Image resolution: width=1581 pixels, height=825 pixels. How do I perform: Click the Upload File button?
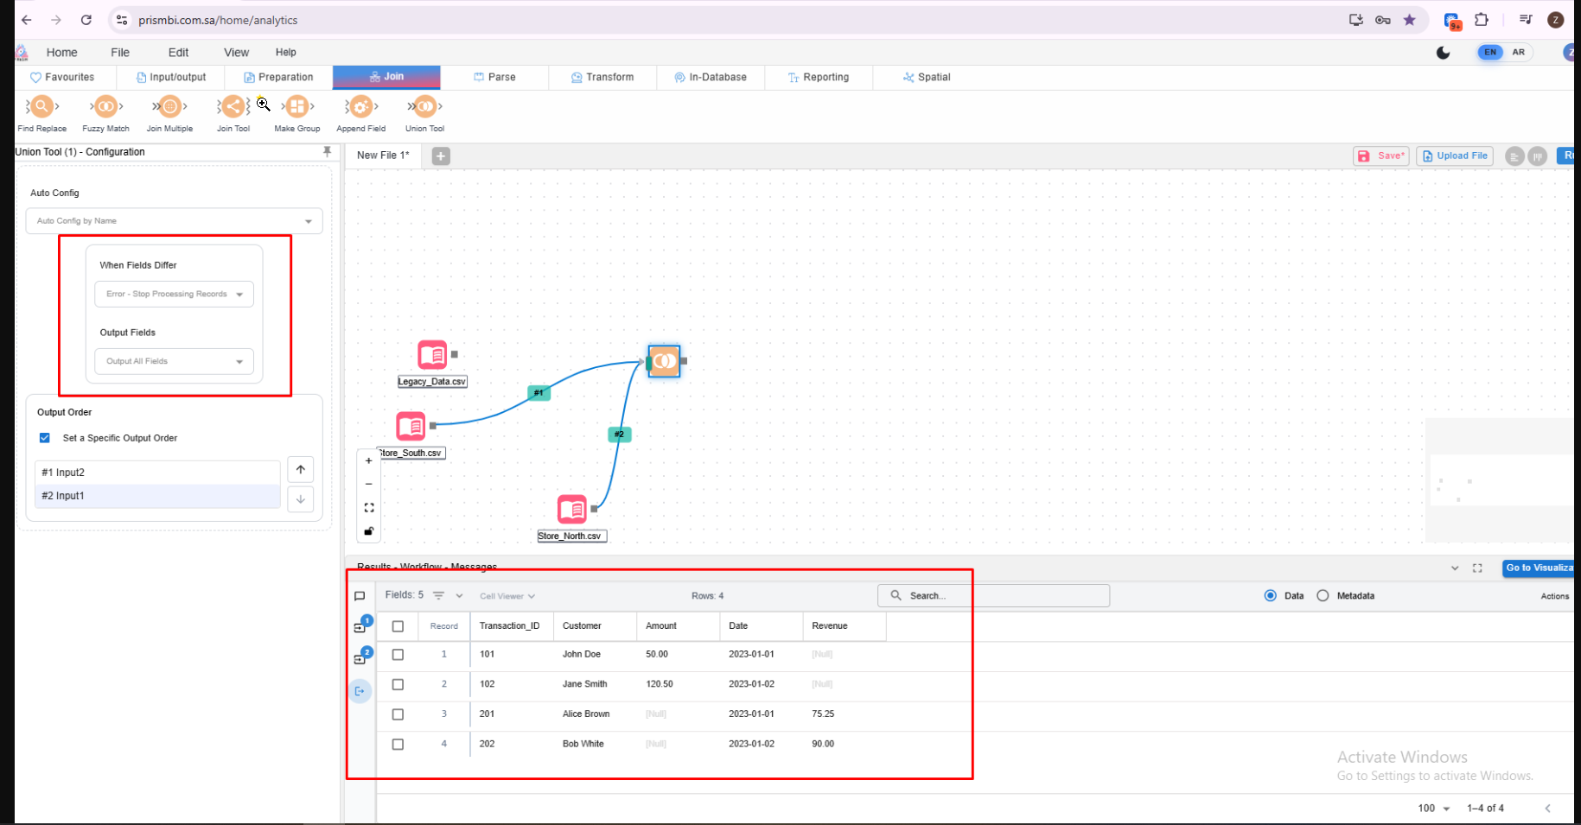(1454, 156)
